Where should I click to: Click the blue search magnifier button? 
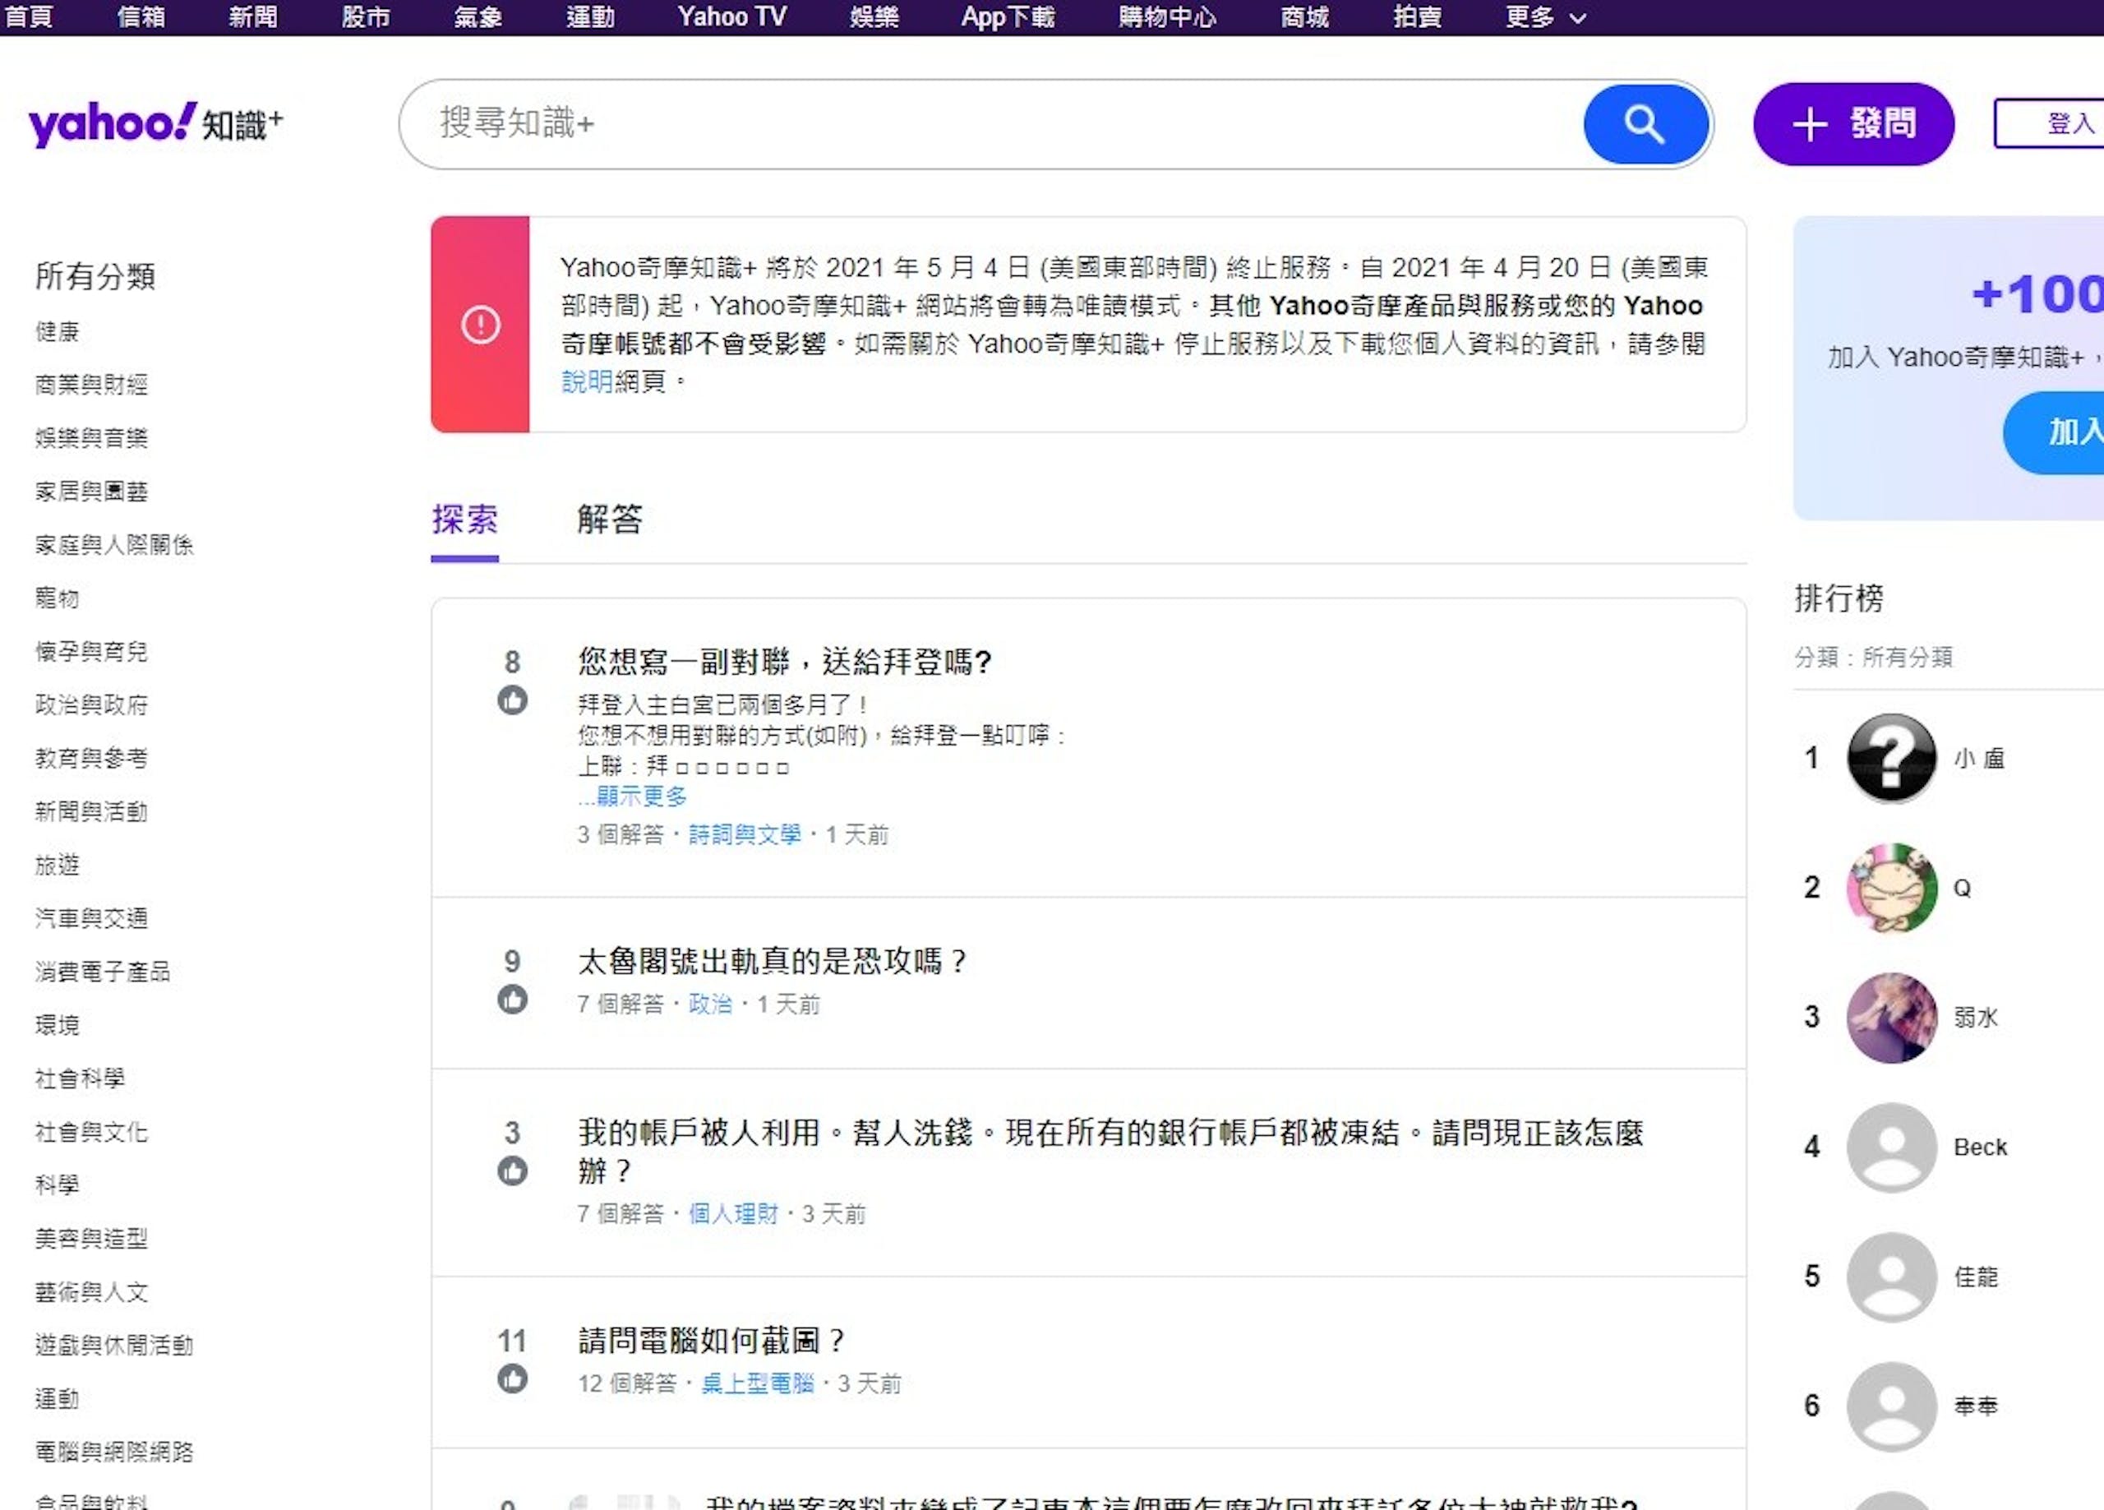(x=1645, y=124)
